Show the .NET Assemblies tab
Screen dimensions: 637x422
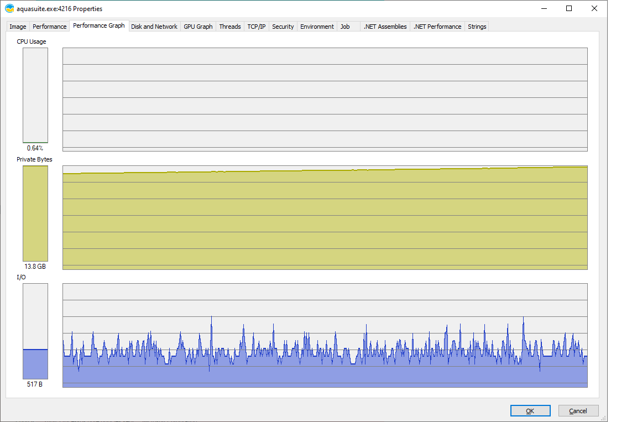pyautogui.click(x=385, y=27)
